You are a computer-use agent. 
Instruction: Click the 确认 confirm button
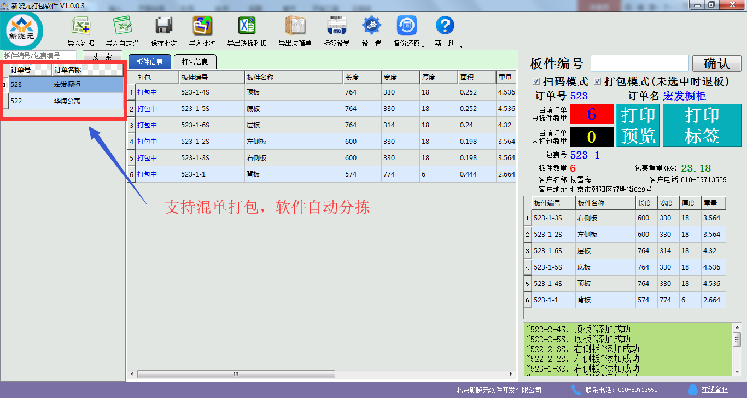pyautogui.click(x=717, y=63)
